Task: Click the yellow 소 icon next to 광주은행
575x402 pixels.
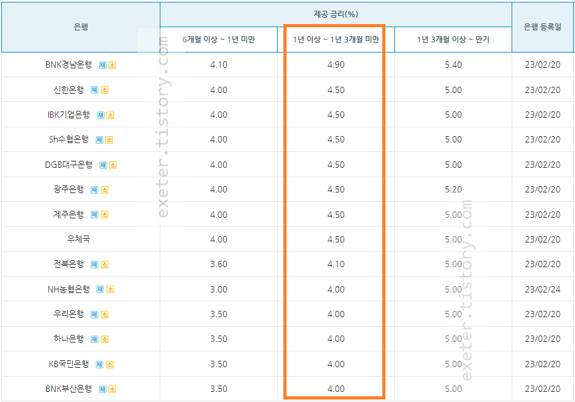Action: (x=105, y=190)
